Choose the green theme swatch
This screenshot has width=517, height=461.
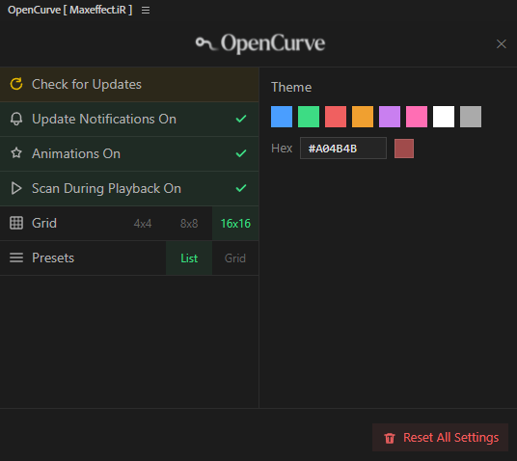(x=309, y=117)
